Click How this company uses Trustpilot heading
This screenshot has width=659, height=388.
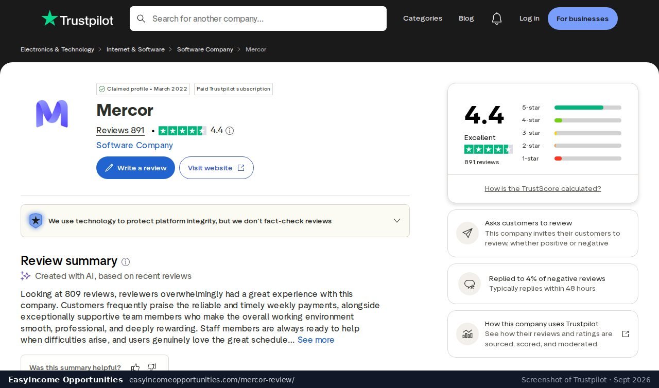pos(542,324)
